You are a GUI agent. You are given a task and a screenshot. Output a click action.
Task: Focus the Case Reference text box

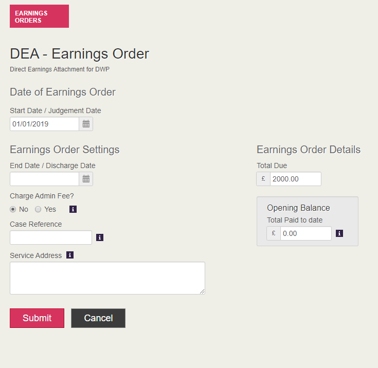[51, 237]
